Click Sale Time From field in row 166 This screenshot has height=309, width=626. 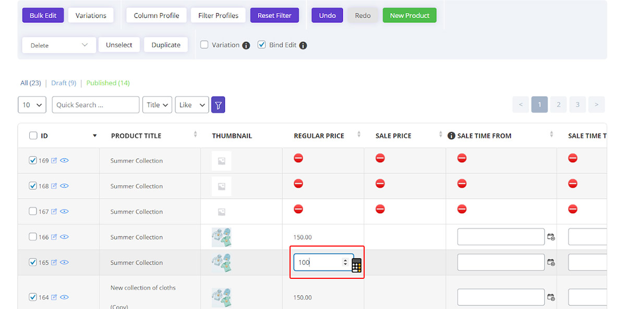(501, 237)
